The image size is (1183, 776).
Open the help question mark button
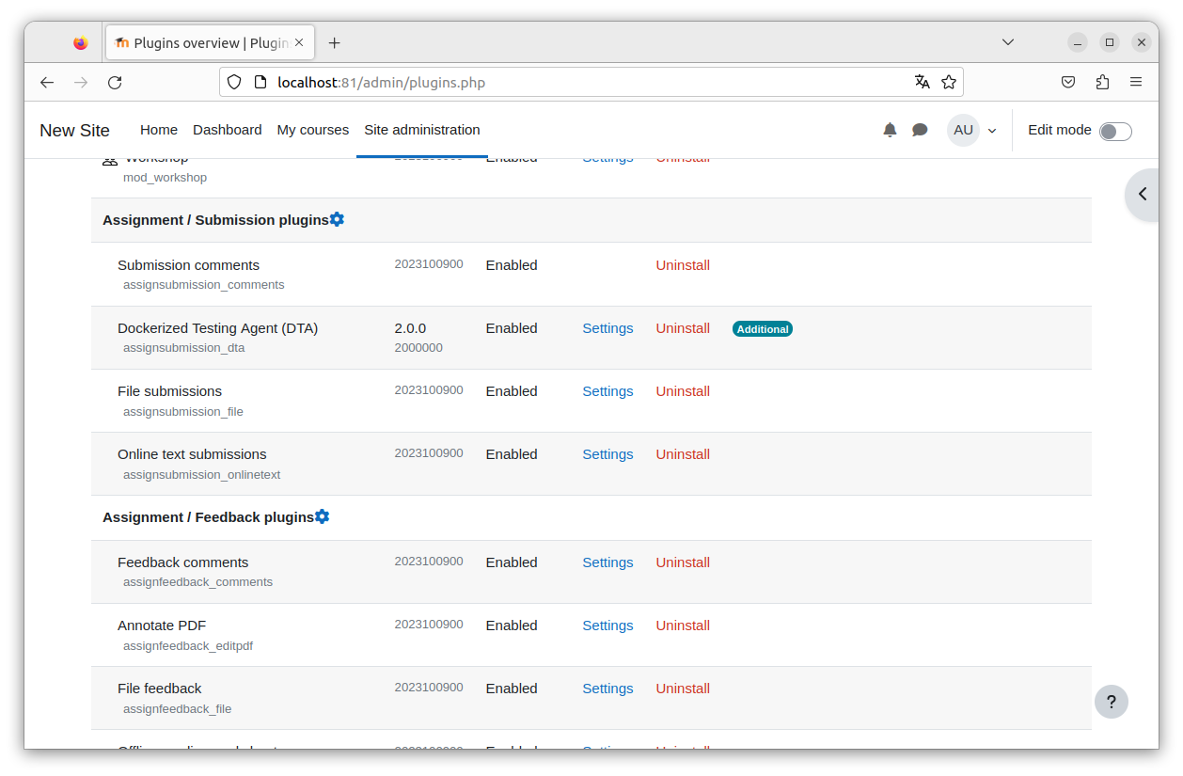(1111, 701)
